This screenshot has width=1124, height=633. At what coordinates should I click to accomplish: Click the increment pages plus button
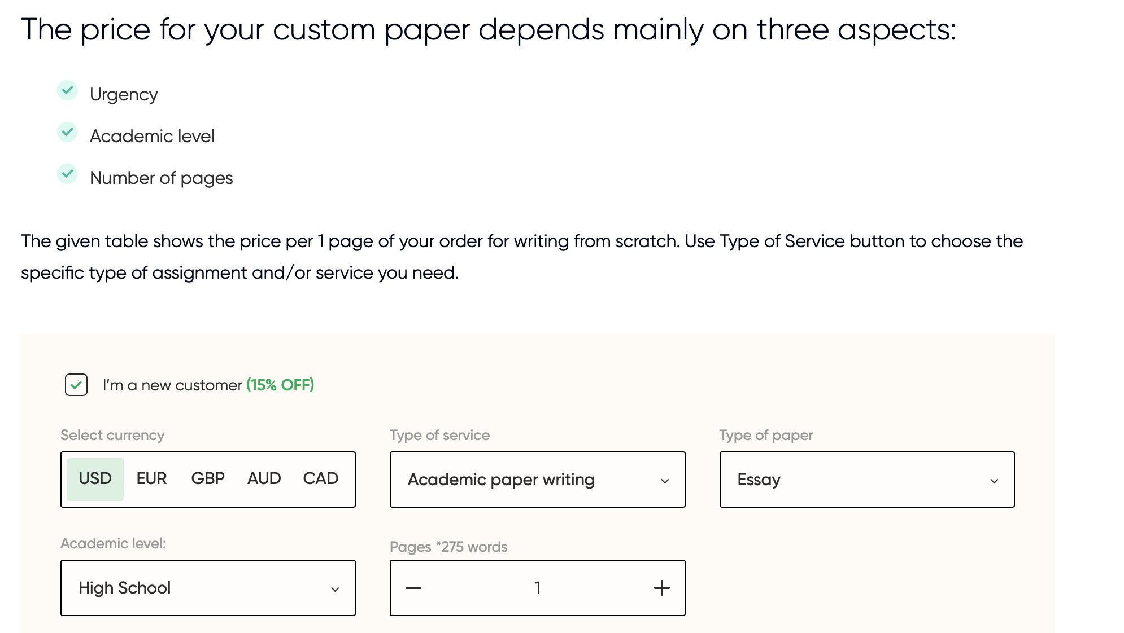tap(661, 588)
